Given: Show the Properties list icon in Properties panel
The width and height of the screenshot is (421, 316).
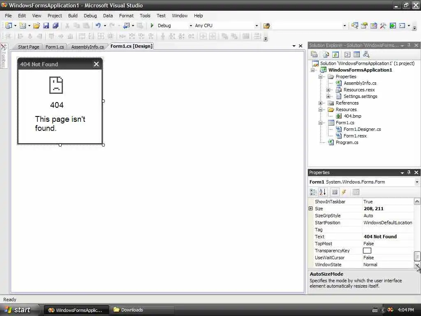Looking at the screenshot, I should [335, 192].
